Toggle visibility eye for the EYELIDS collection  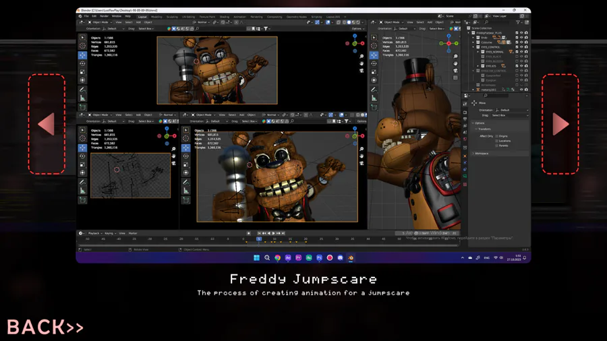click(x=521, y=66)
